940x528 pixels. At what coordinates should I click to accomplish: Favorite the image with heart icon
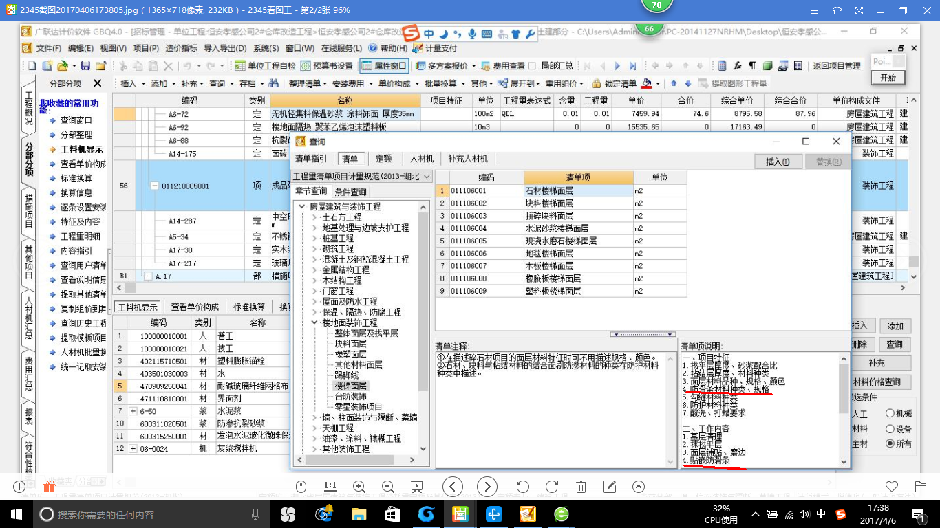click(892, 487)
